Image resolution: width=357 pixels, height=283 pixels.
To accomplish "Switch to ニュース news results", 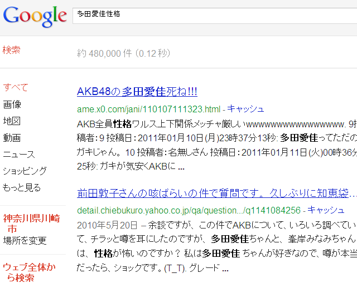I will pyautogui.click(x=19, y=155).
